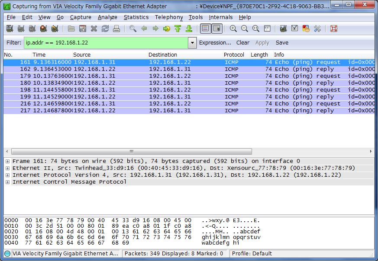Open a capture file via folder icon
Screen dimensions: 378x261
pyautogui.click(x=71, y=29)
